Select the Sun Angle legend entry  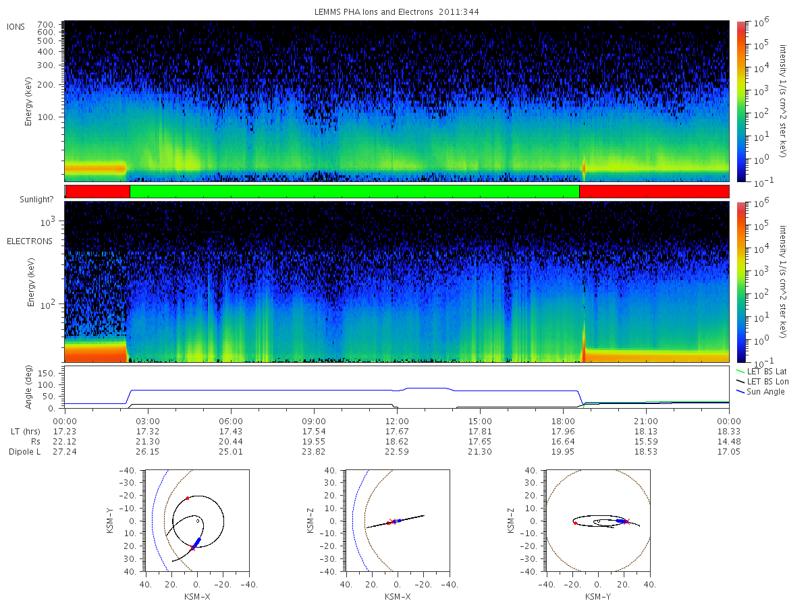coord(761,392)
